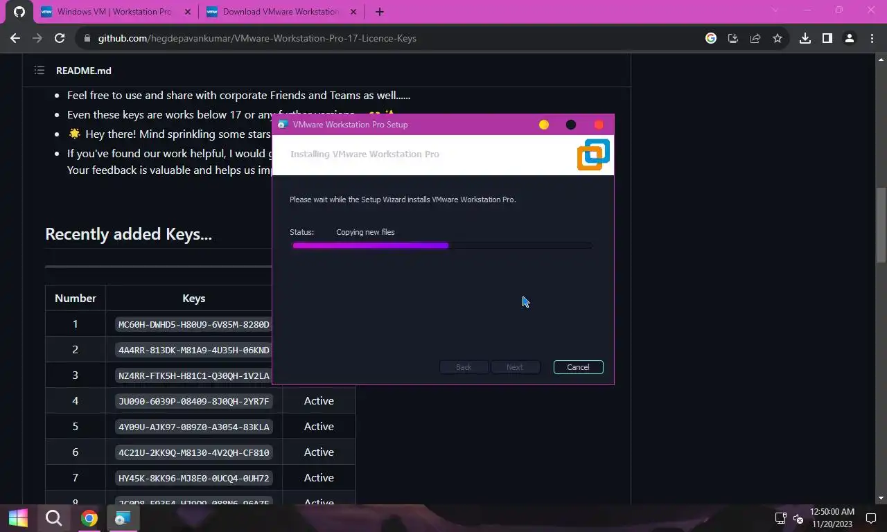Open Chrome three-dot menu
The height and width of the screenshot is (532, 887).
point(872,38)
